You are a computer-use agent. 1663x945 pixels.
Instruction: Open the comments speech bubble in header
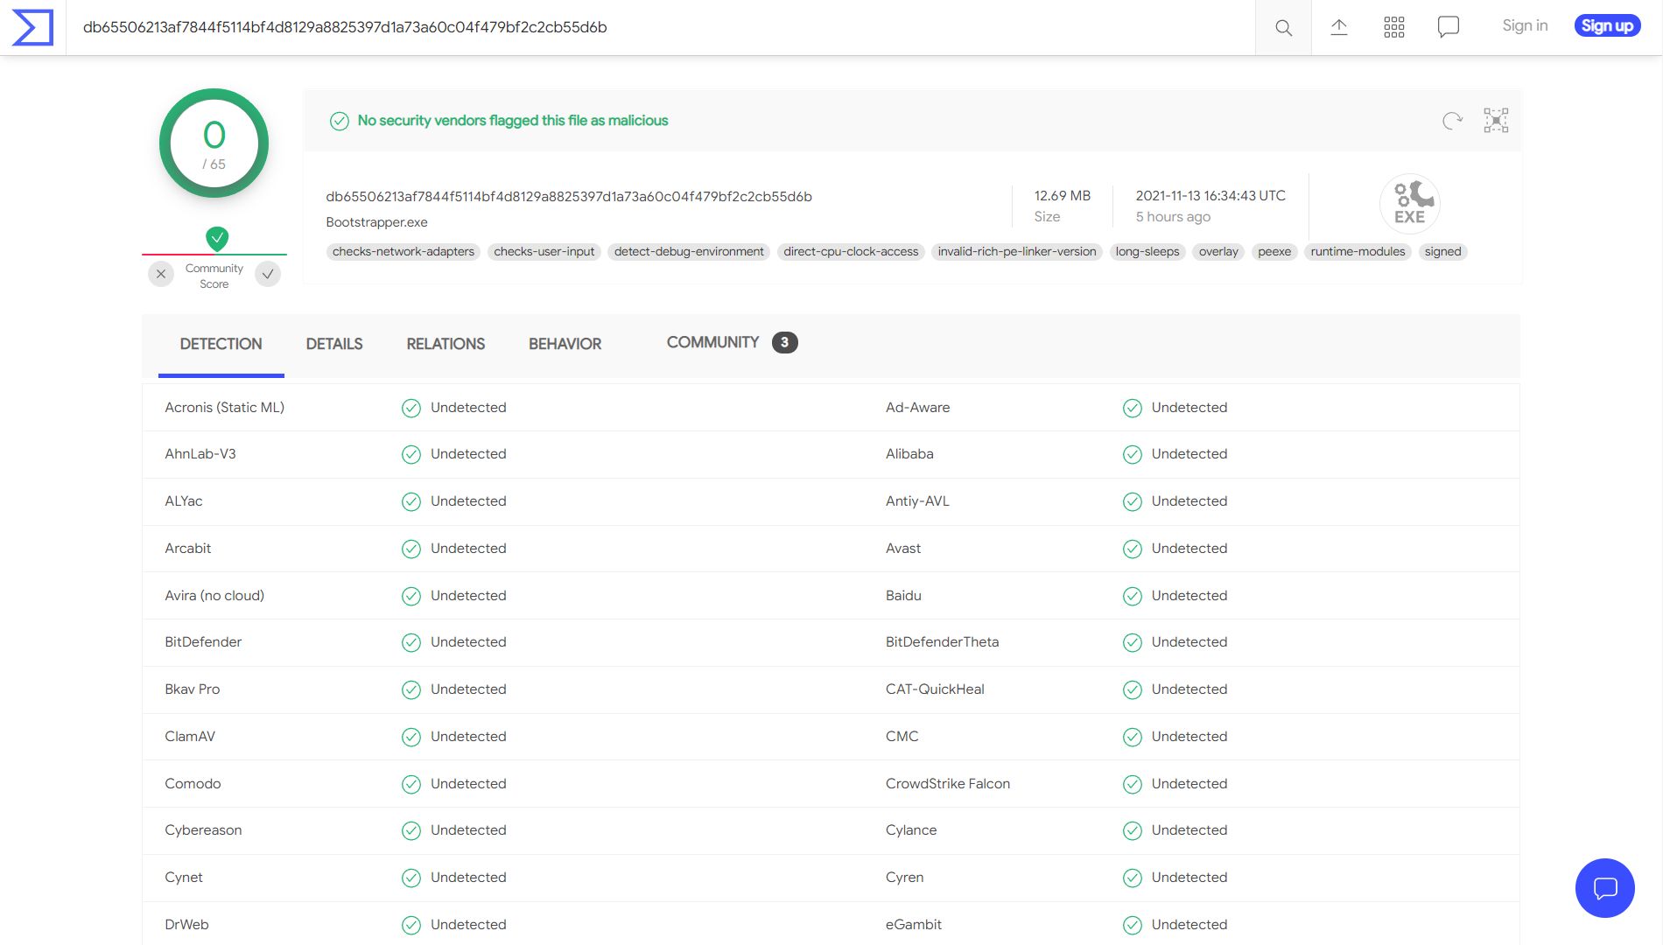[1449, 27]
